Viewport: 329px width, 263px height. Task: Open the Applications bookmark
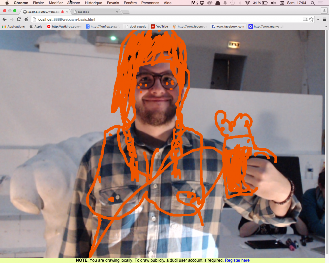[13, 26]
